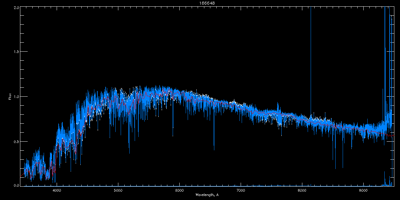Select the 1.5 flux tick label
The height and width of the screenshot is (200, 400).
[x=16, y=52]
